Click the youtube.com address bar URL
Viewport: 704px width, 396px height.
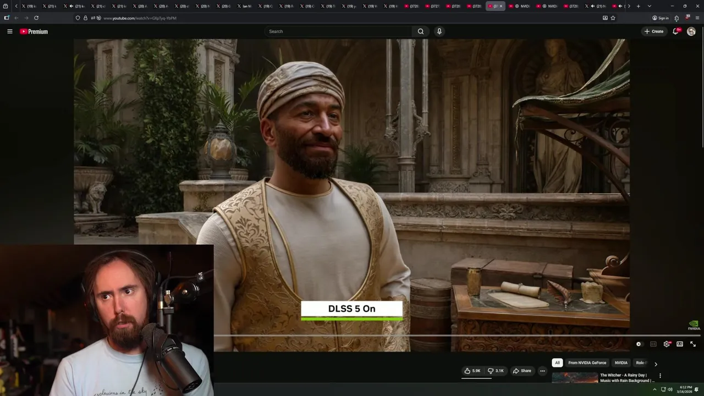140,18
